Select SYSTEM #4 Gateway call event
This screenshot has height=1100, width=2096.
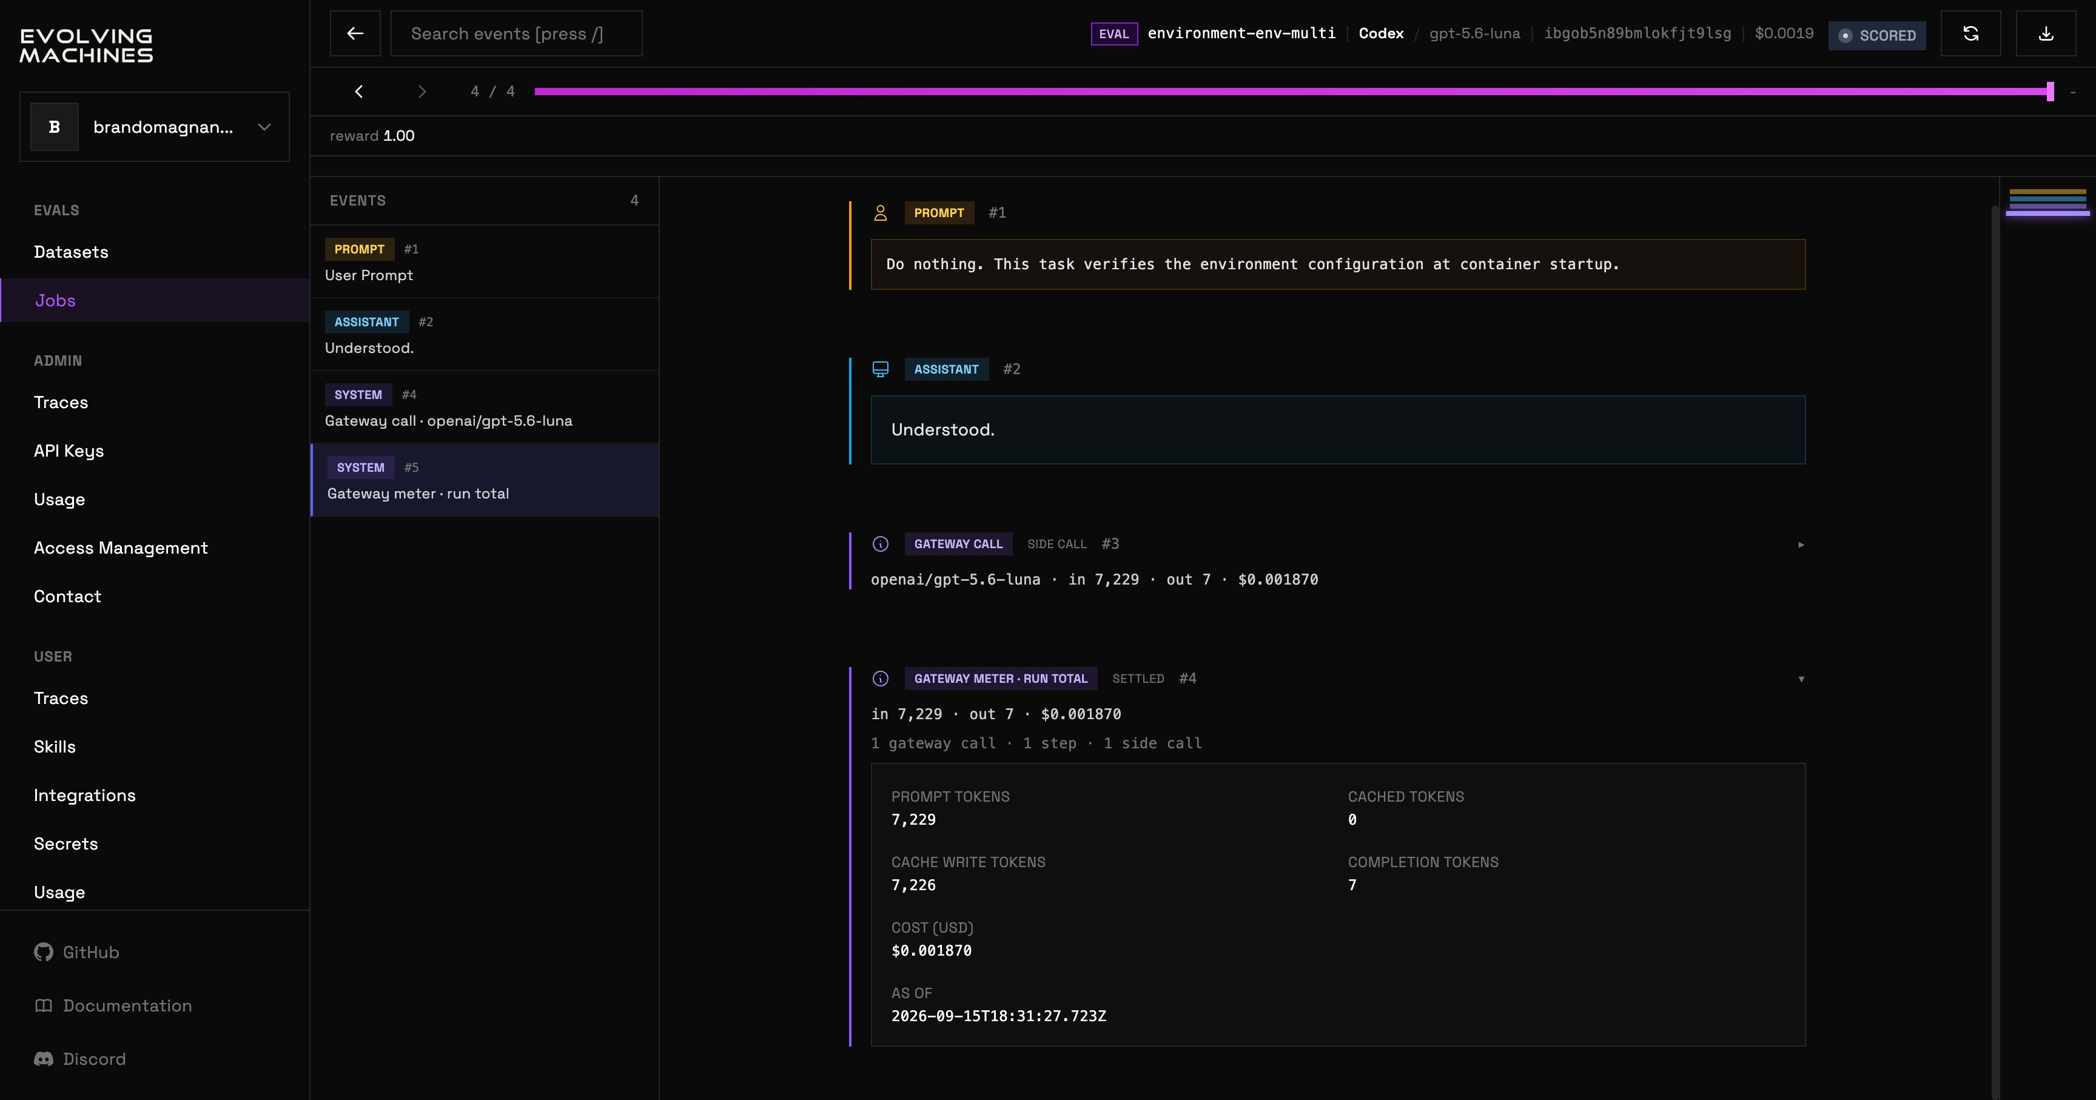coord(484,407)
